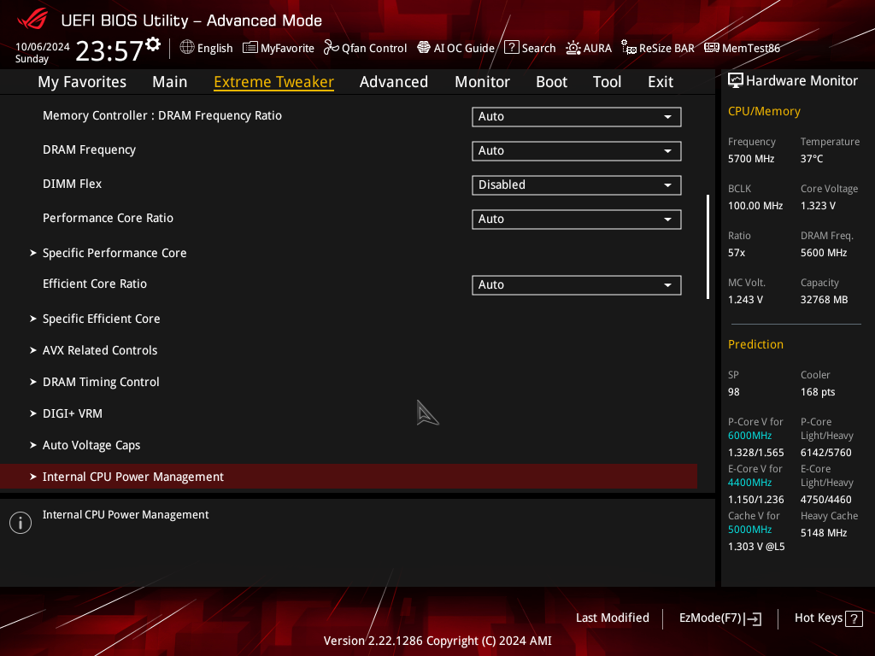Click the CPU/Memory section heading

[764, 112]
